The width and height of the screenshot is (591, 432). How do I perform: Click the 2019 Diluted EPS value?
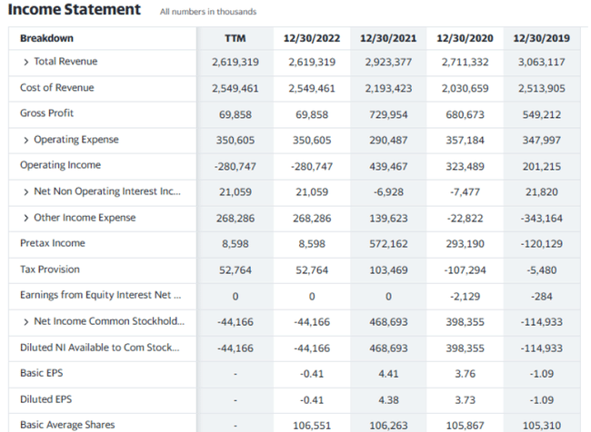point(541,399)
